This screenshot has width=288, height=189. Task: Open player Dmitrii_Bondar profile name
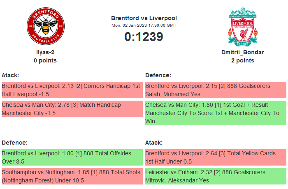click(x=243, y=52)
